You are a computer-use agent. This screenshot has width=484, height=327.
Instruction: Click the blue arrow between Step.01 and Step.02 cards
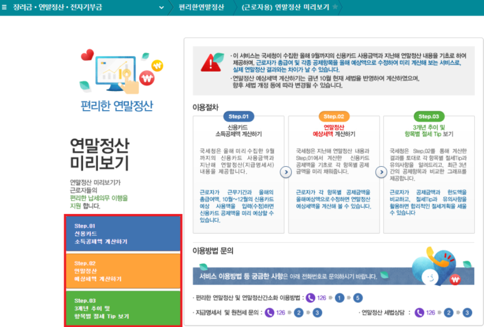click(286, 173)
